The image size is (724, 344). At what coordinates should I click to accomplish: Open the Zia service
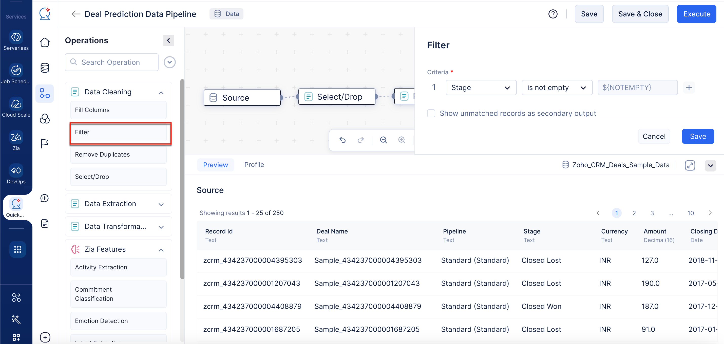click(x=16, y=141)
